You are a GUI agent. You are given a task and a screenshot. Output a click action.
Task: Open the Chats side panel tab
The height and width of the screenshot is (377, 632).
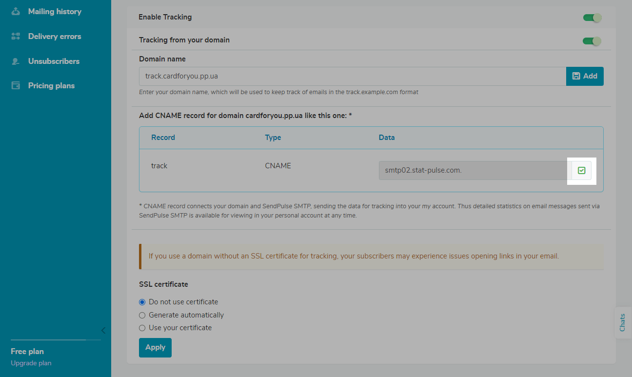(x=622, y=322)
